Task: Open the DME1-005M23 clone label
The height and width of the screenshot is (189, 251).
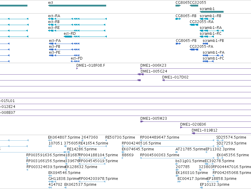Action: [154, 119]
